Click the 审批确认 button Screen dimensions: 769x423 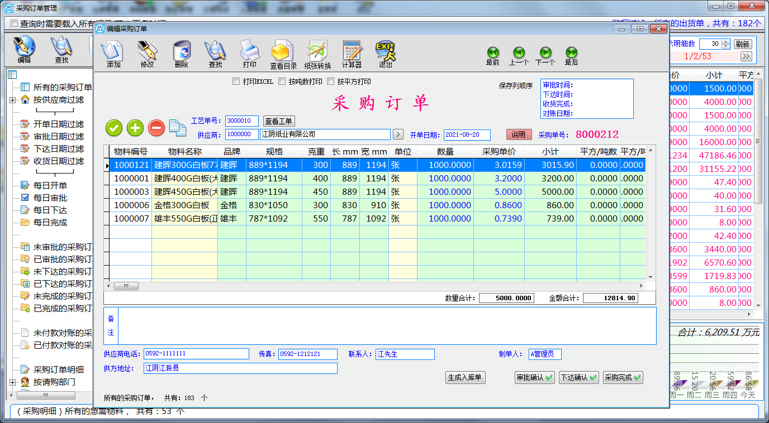pyautogui.click(x=534, y=378)
